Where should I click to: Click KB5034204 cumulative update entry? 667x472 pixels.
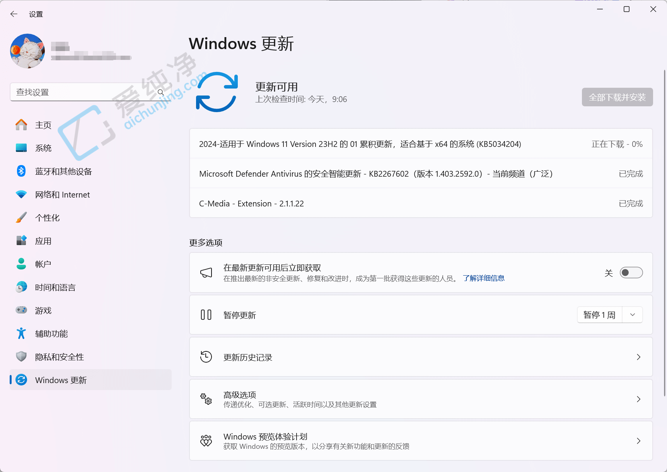[x=421, y=144]
